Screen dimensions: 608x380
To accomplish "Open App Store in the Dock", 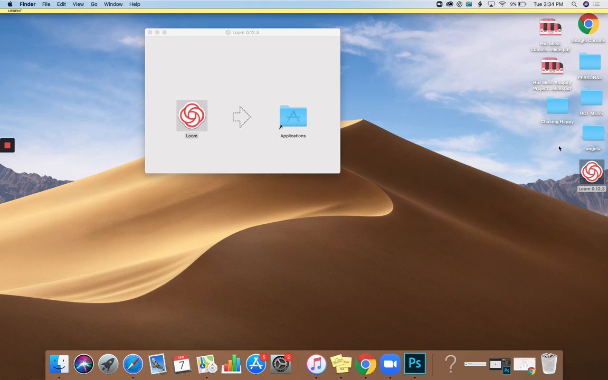I will tap(256, 364).
